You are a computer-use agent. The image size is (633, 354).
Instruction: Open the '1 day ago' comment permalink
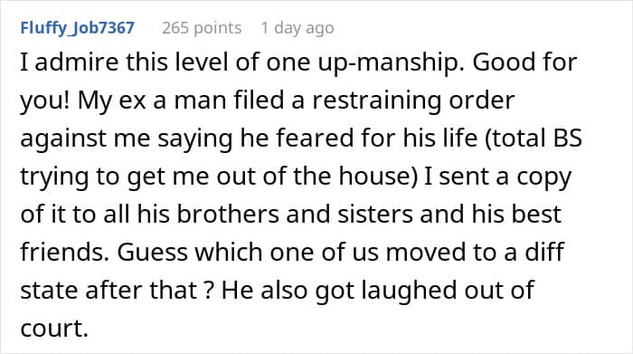(x=298, y=28)
